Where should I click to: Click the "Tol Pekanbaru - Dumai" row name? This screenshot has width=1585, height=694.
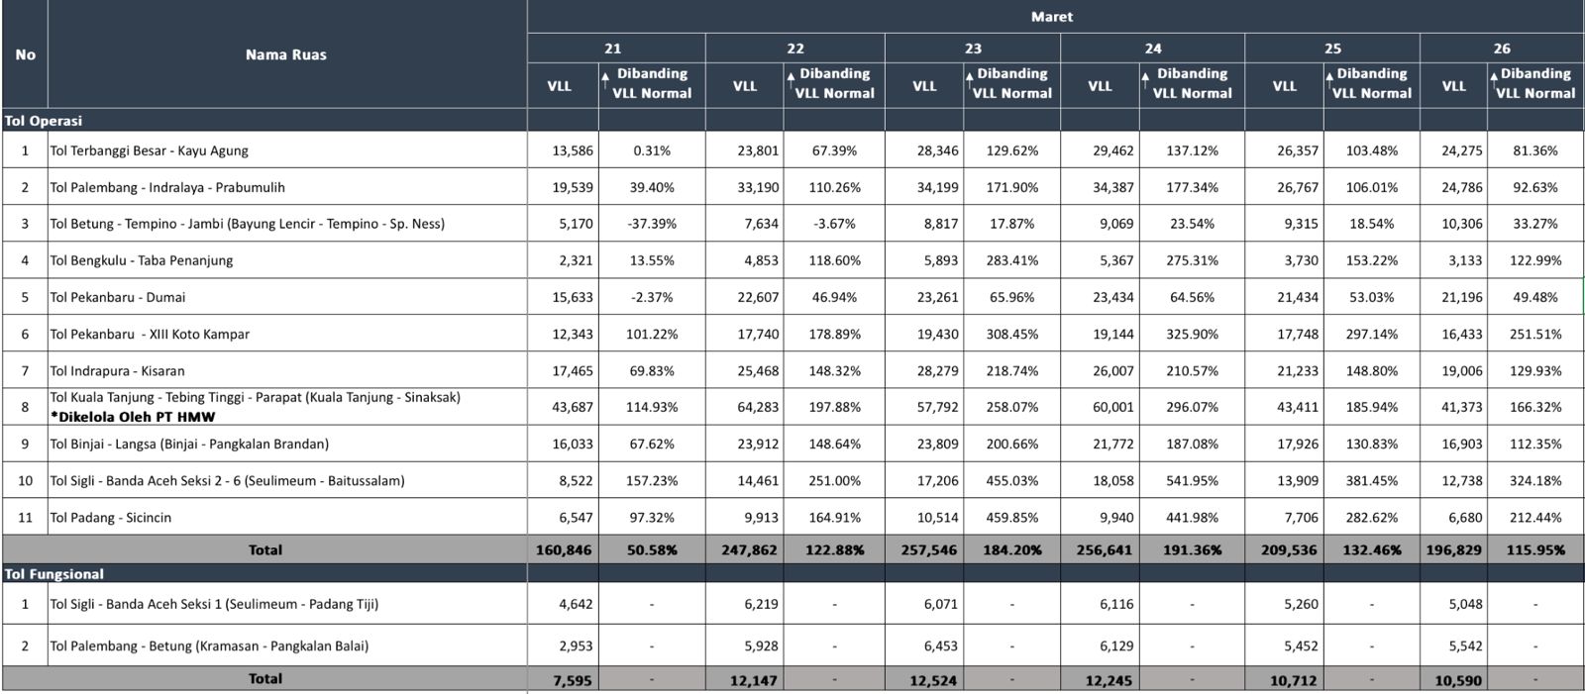coord(118,297)
